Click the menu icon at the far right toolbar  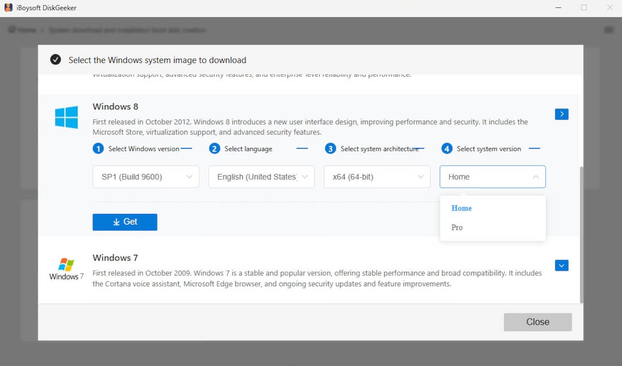tap(609, 29)
